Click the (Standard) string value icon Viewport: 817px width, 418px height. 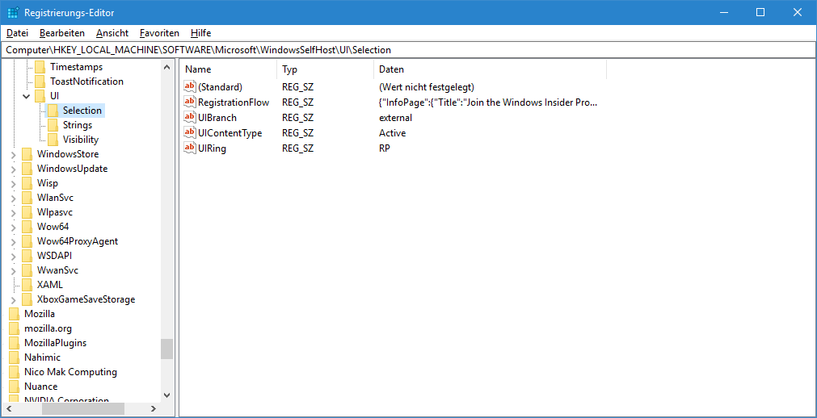(190, 87)
